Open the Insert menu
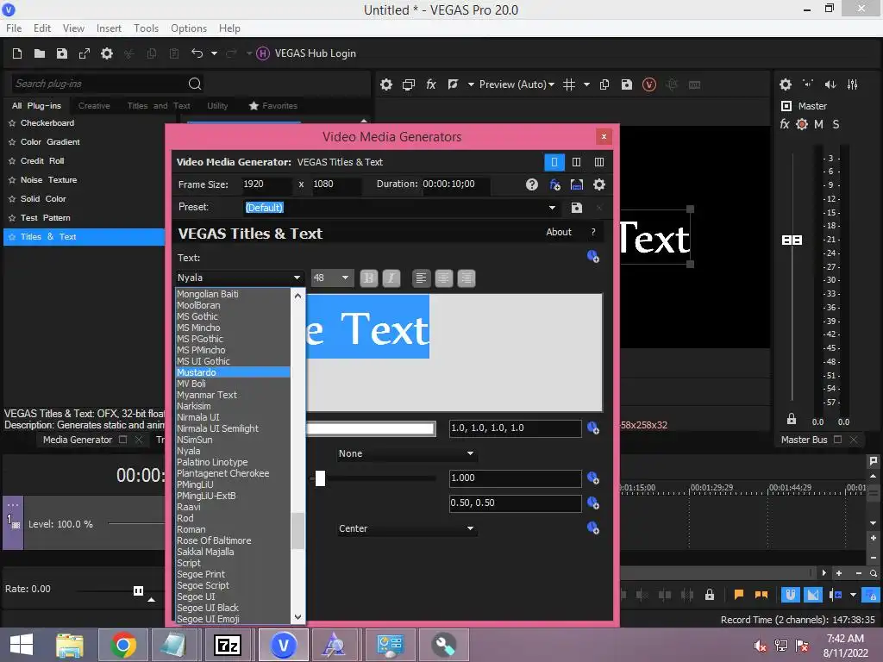Image resolution: width=883 pixels, height=662 pixels. click(x=109, y=28)
